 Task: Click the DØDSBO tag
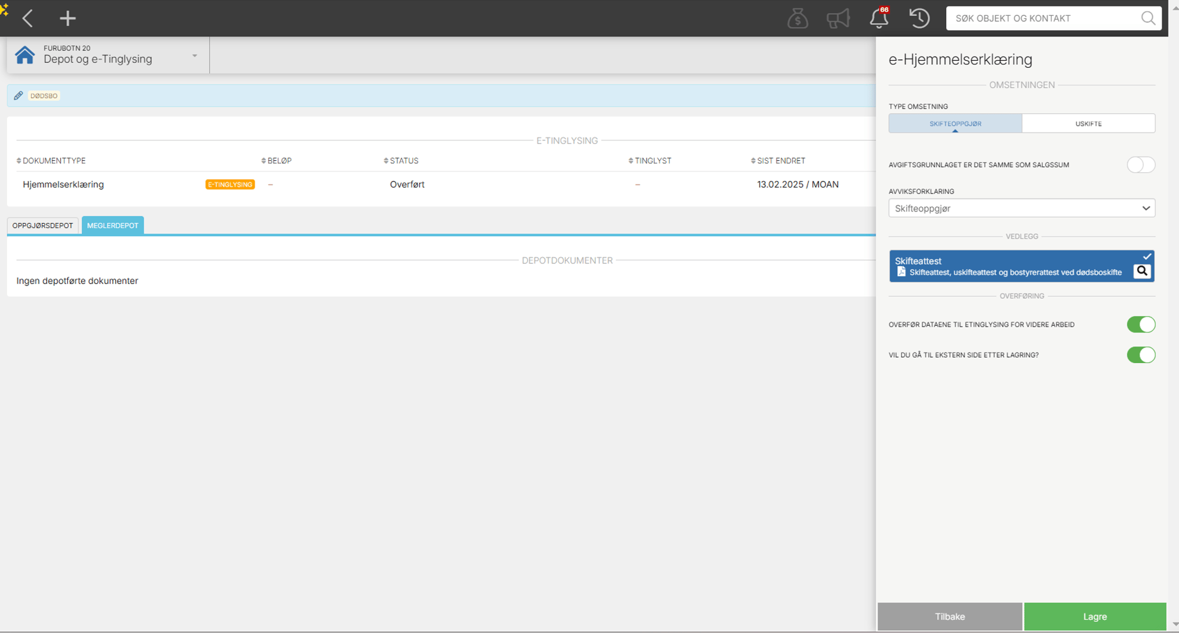(x=44, y=95)
